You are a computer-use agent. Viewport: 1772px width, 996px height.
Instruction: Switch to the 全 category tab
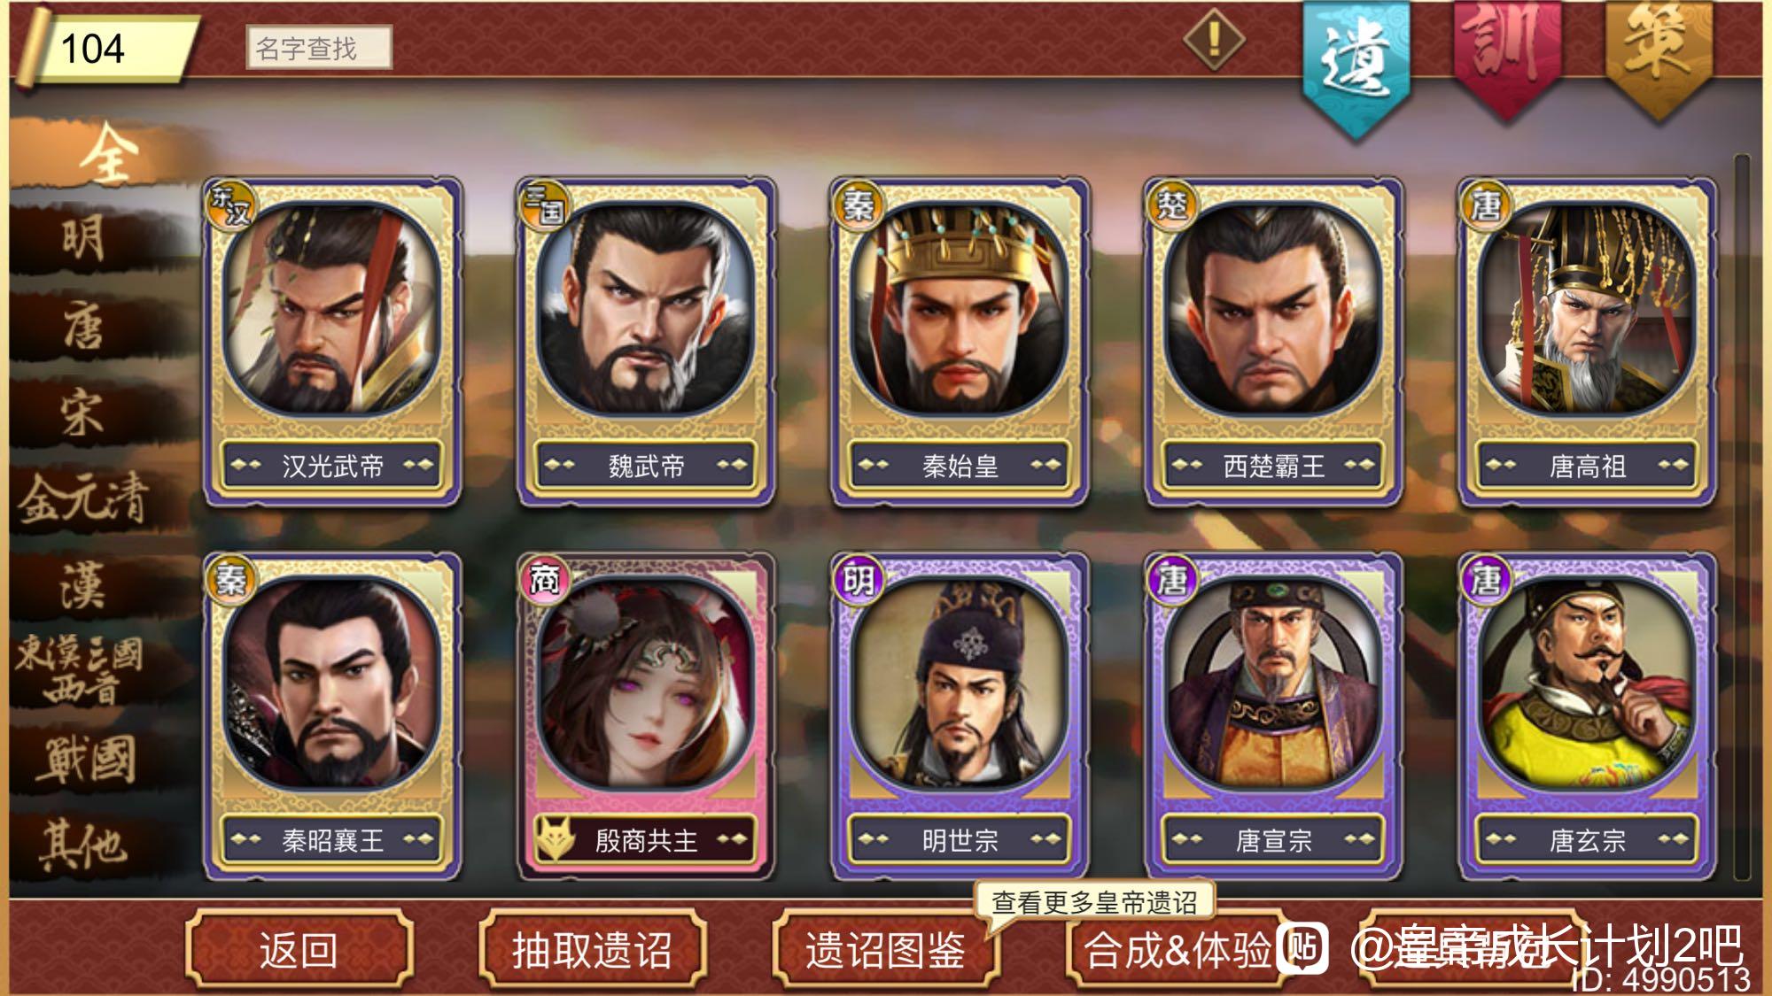[106, 154]
